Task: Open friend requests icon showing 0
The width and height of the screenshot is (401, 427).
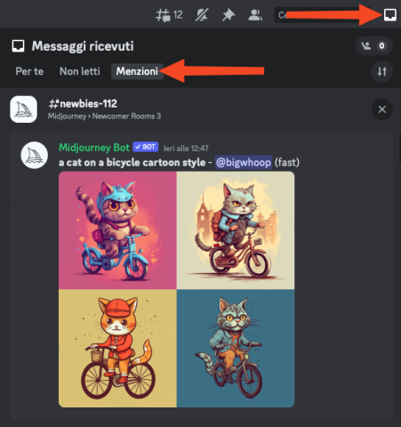Action: (373, 46)
